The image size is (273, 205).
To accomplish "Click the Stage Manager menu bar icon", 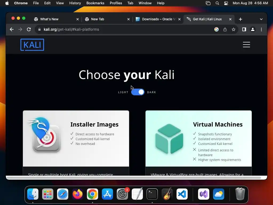I will coord(208,3).
